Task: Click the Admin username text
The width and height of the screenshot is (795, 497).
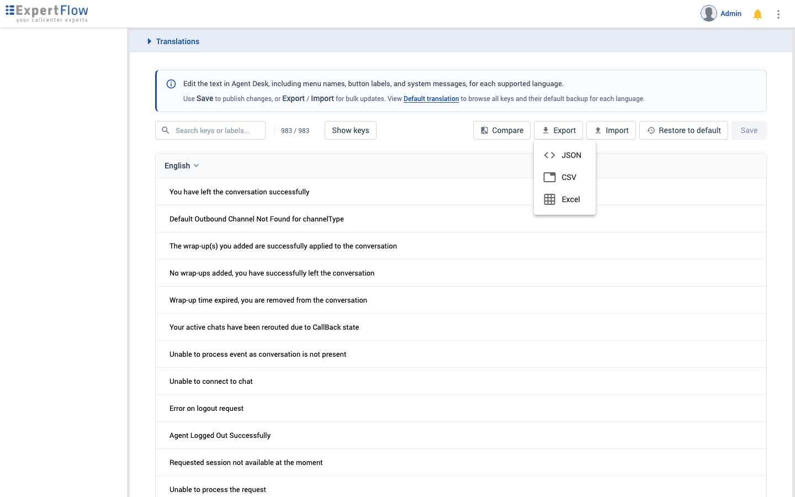Action: pos(731,13)
